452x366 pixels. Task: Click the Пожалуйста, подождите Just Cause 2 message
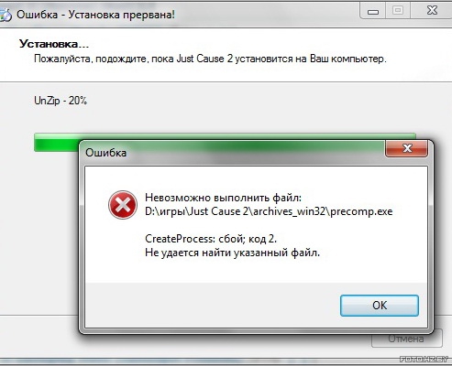(x=210, y=59)
